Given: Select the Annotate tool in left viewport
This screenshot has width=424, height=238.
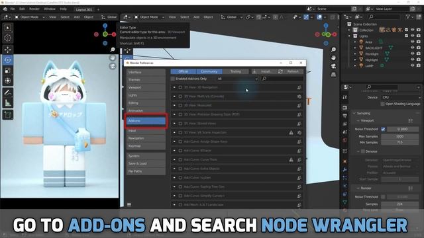Looking at the screenshot, I should tap(7, 93).
